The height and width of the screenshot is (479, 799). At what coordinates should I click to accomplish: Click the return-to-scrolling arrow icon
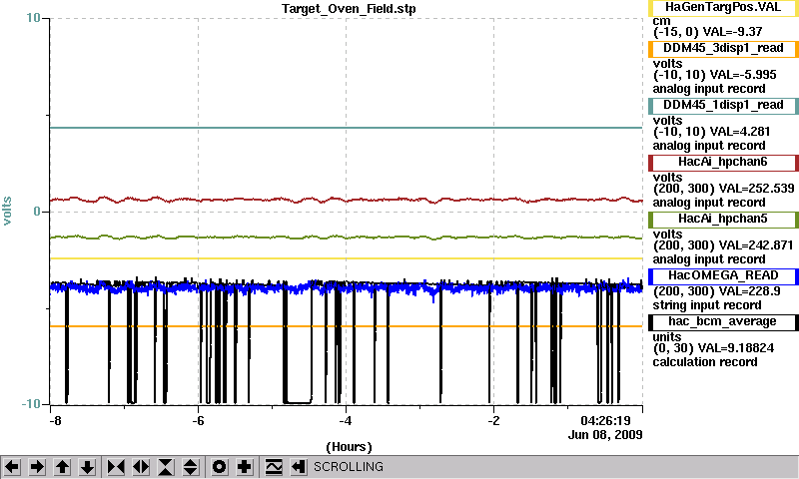tap(299, 467)
